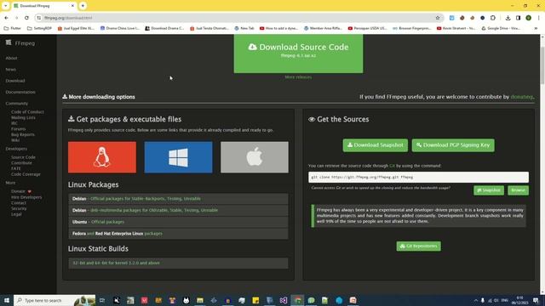Open Community in the sidebar
The image size is (545, 306).
click(17, 104)
